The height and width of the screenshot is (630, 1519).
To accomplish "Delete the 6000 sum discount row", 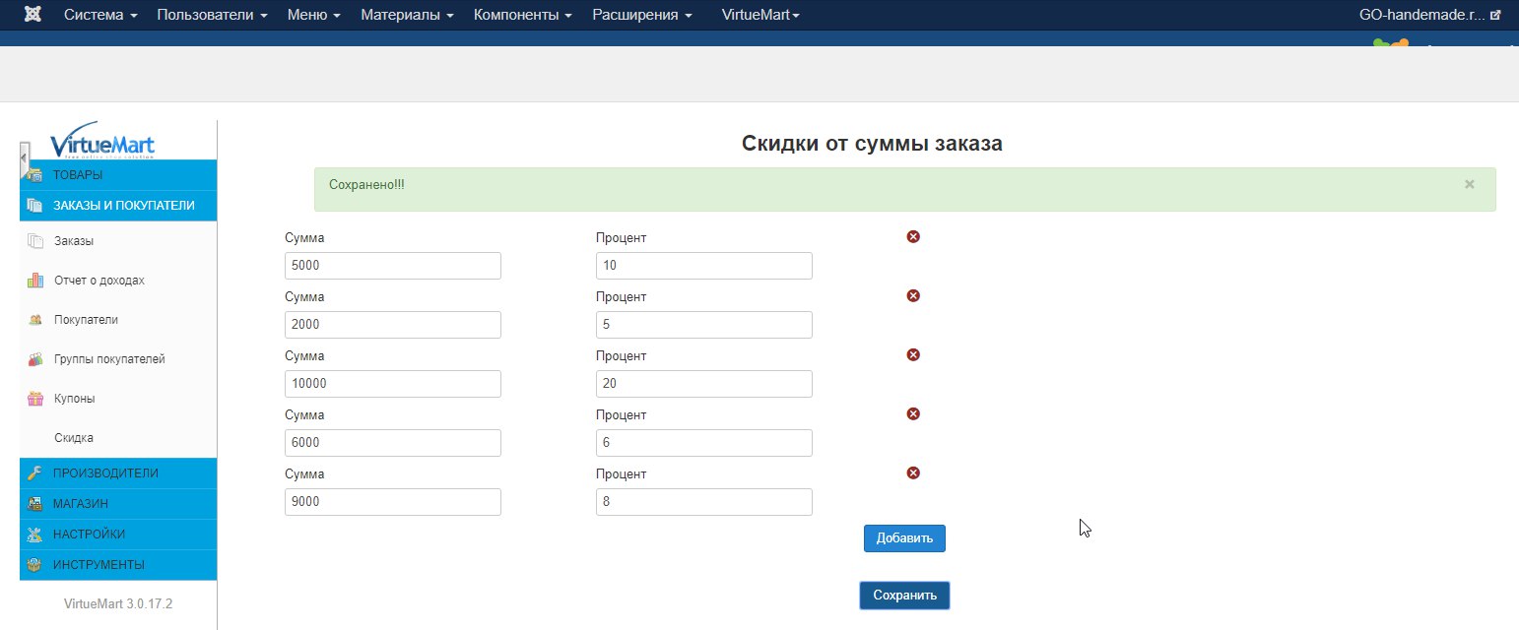I will coord(913,413).
